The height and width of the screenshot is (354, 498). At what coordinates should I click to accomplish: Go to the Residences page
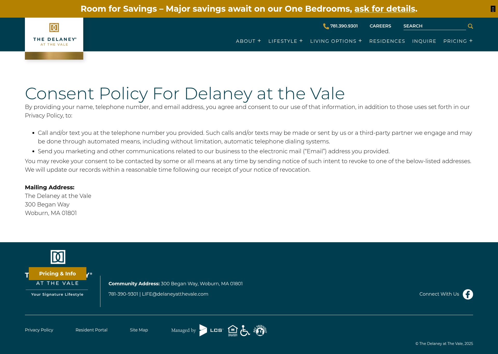click(x=387, y=41)
